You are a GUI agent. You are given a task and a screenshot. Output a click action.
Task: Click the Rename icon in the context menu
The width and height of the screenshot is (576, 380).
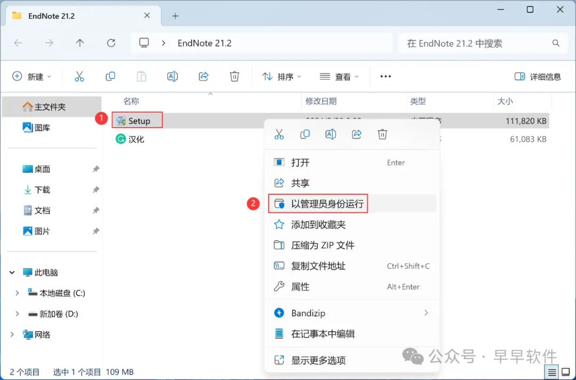click(331, 134)
